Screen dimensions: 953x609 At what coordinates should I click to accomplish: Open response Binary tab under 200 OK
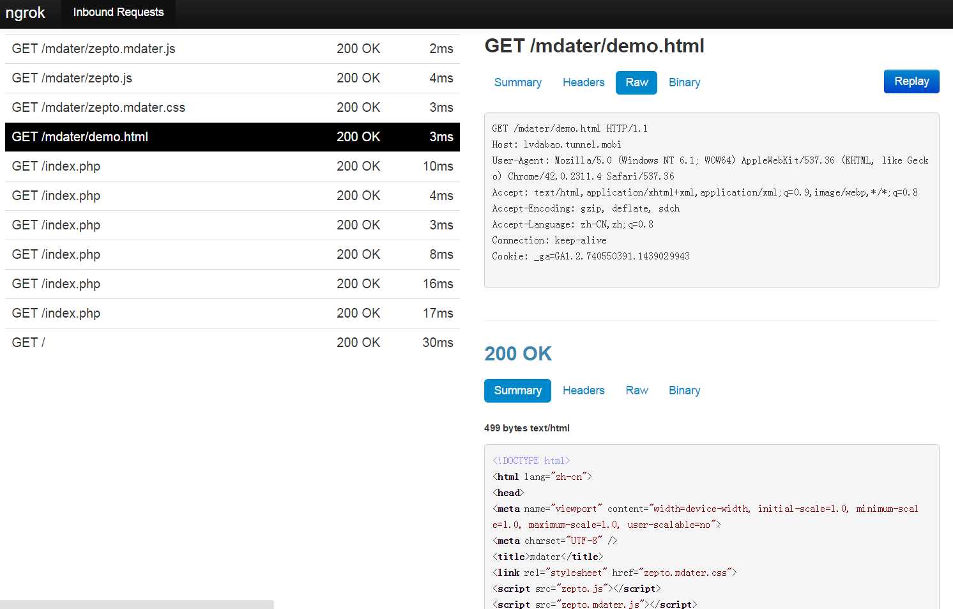pos(684,390)
